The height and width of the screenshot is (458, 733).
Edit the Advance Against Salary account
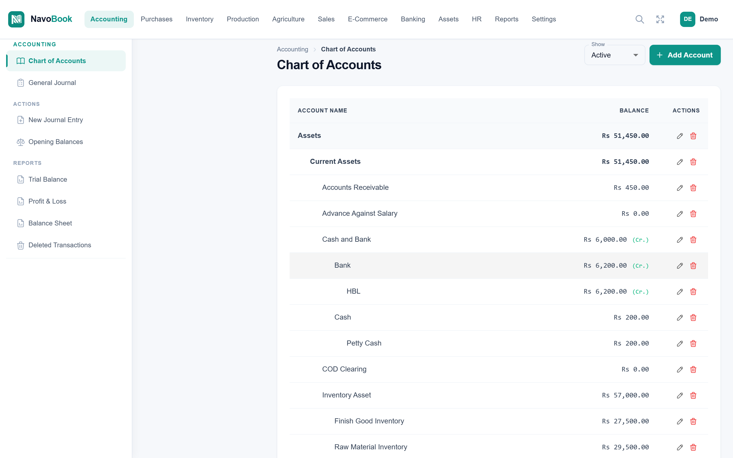pos(680,214)
